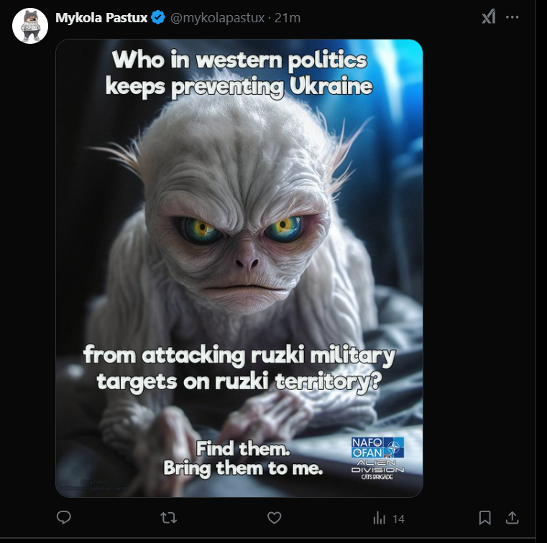Click the 'from attacking ruzki military' caption

[x=239, y=356]
